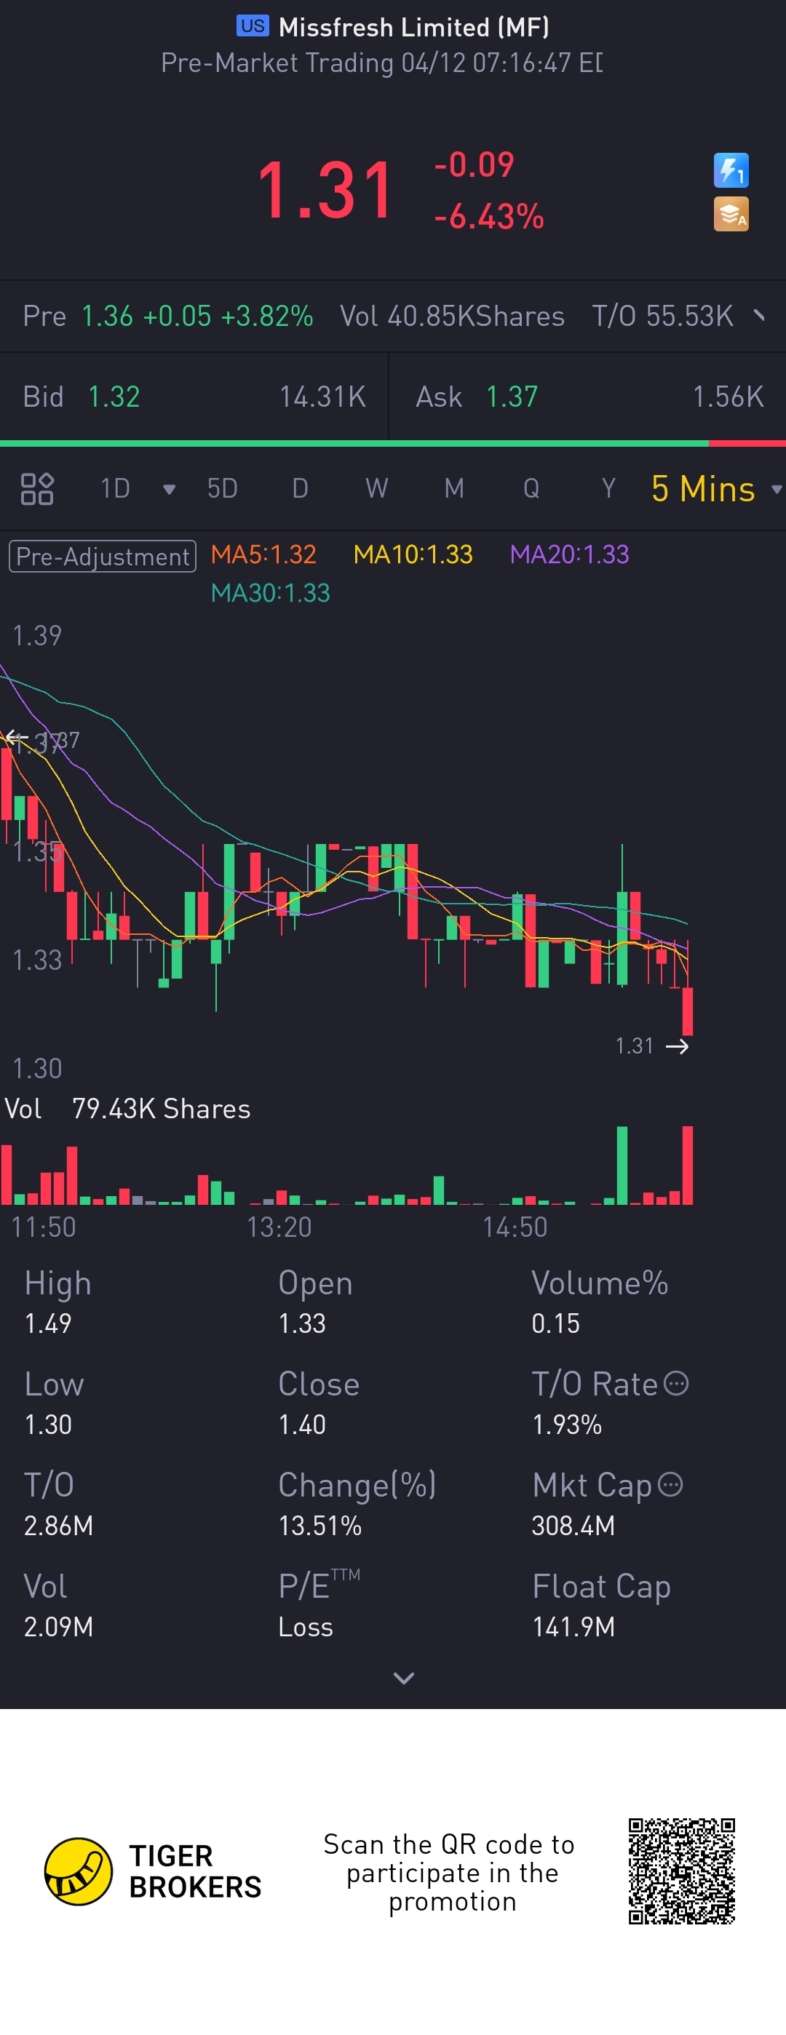Screen dimensions: 786x2035
Task: Tap the Low 1.30 stat
Action: [x=54, y=1403]
